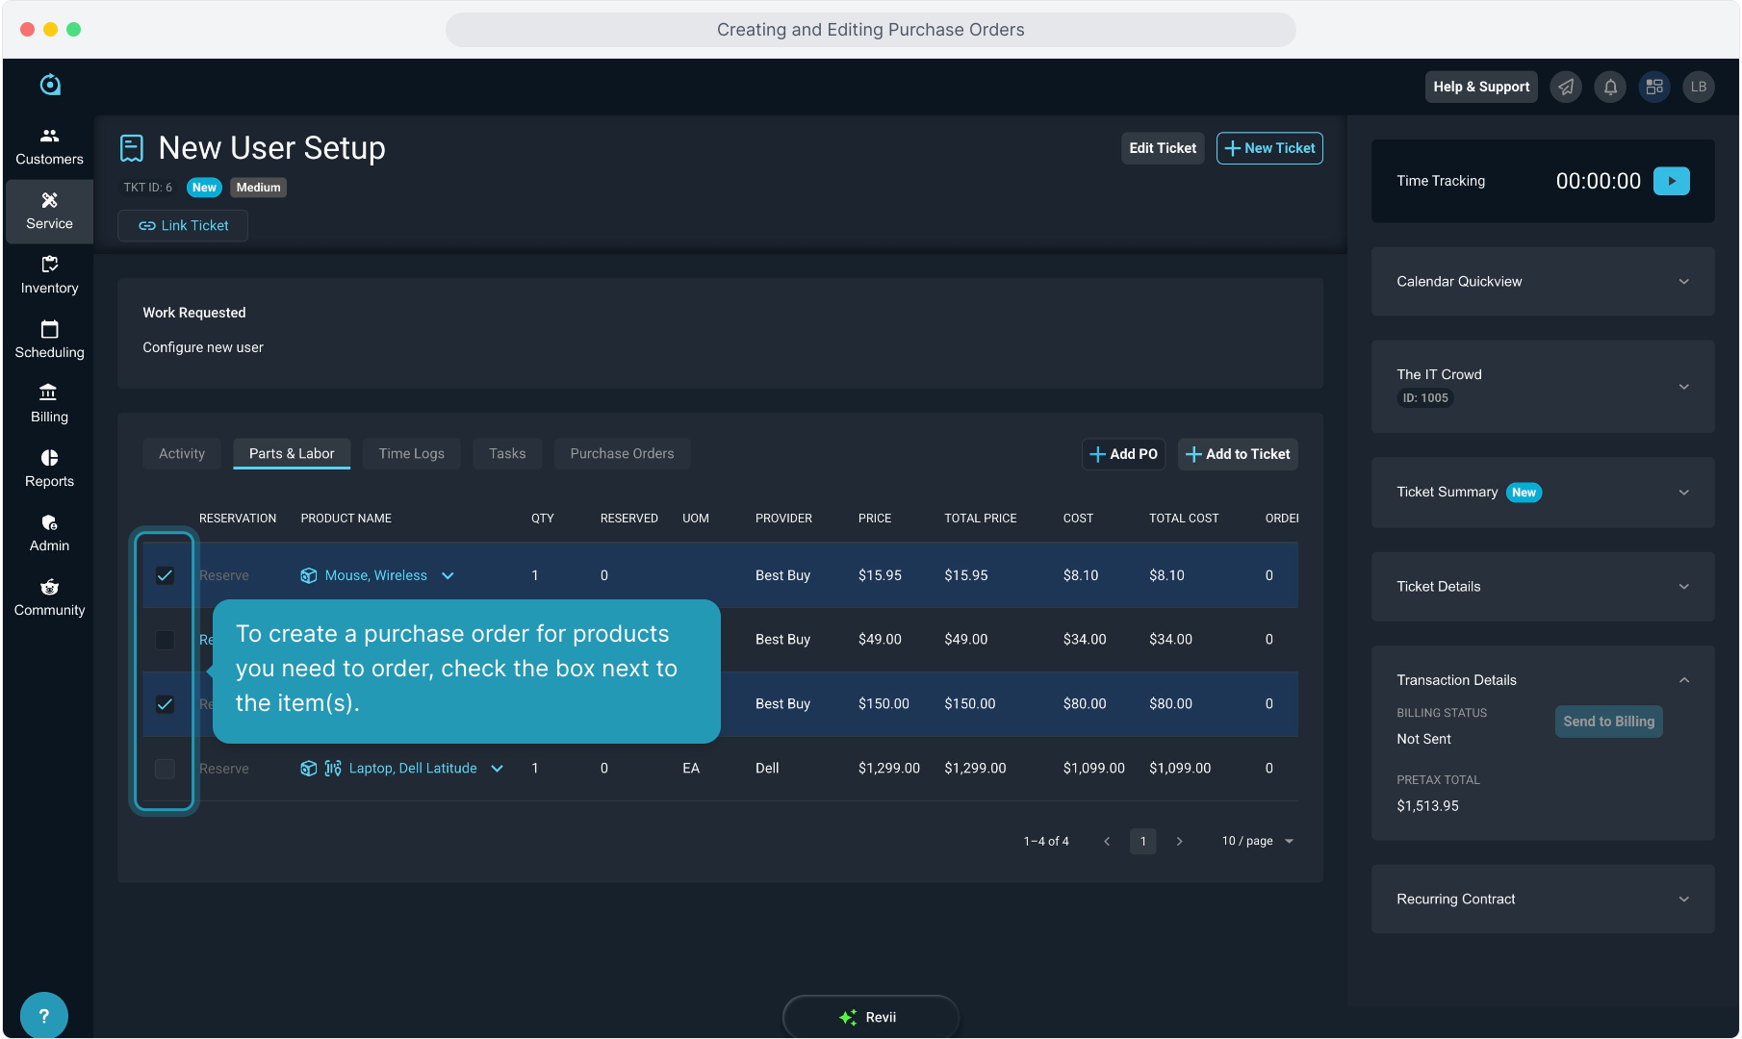This screenshot has width=1742, height=1039.
Task: Open Billing from the sidebar
Action: 49,404
